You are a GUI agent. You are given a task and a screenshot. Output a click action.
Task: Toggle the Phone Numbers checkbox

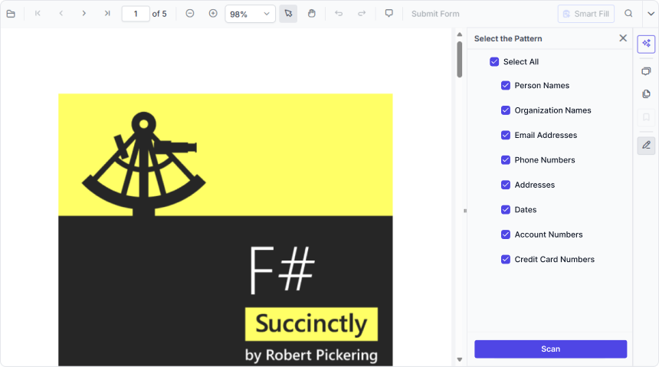506,159
